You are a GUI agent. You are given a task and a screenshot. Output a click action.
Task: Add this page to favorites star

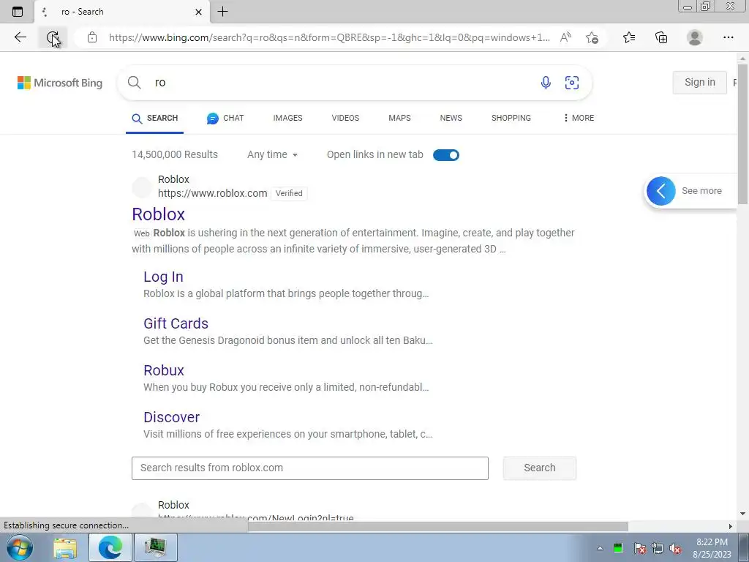(x=592, y=37)
